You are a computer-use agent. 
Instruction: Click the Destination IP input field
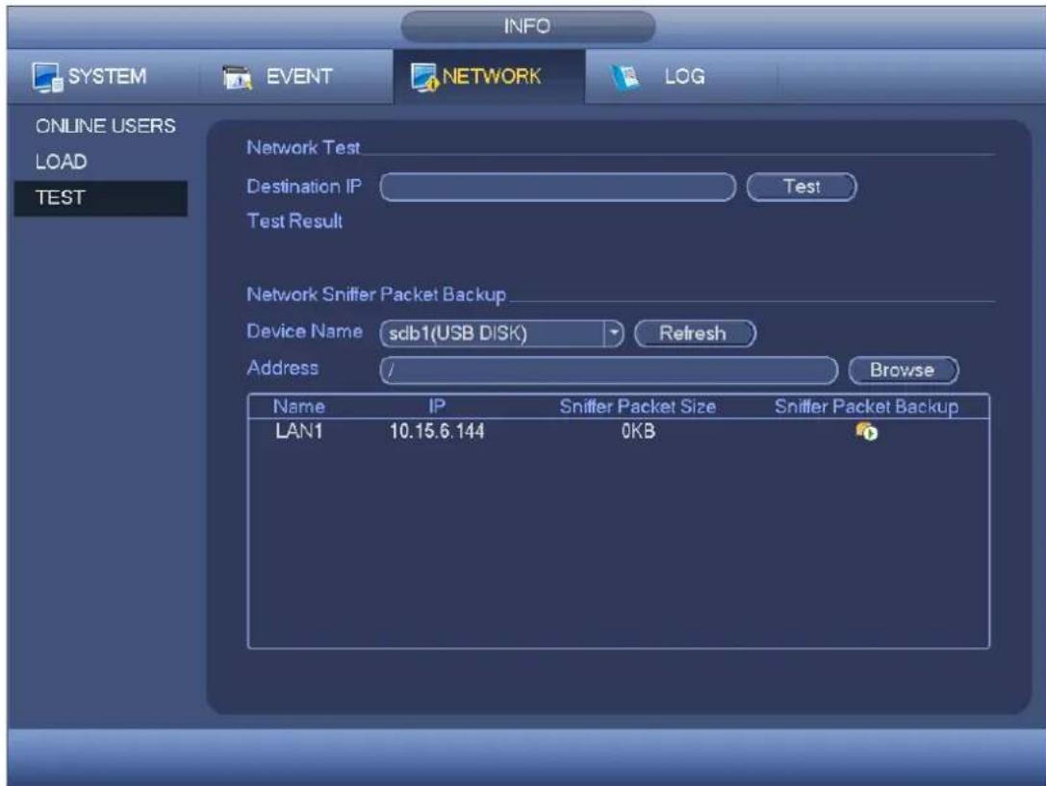point(558,187)
